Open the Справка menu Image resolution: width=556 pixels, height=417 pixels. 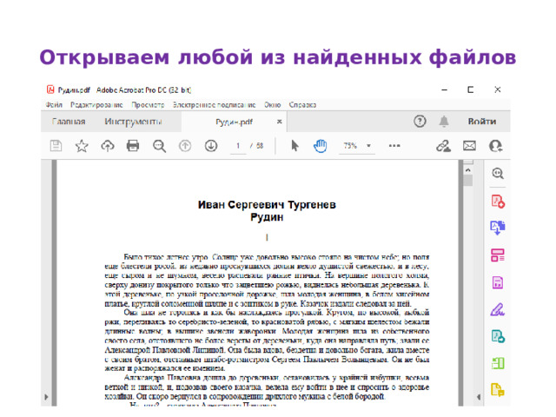(x=302, y=105)
